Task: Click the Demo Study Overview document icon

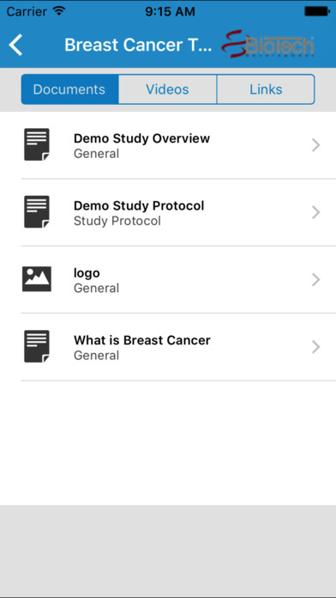Action: (37, 144)
